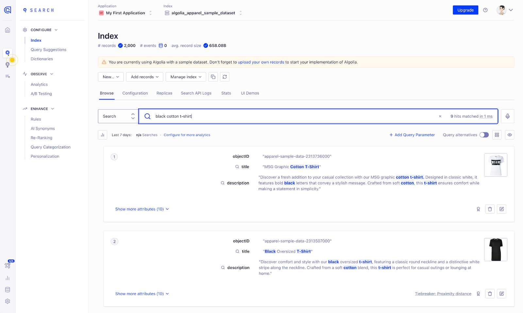This screenshot has width=523, height=313.
Task: Toggle Query alternatives on
Action: [484, 135]
